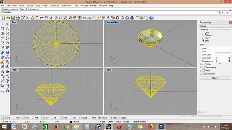Click the Copy icon in toolbar
The image size is (232, 130).
(x=32, y=18)
